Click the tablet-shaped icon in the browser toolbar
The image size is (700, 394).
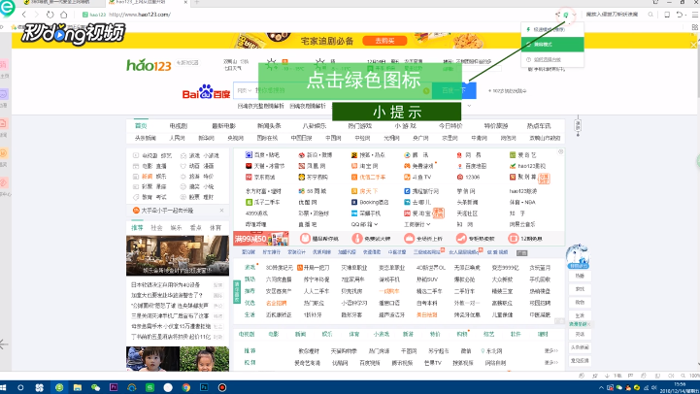[x=667, y=15]
